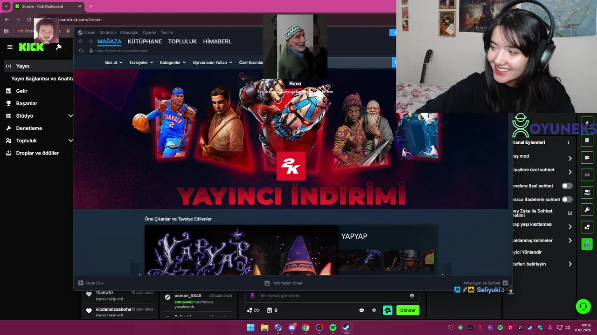Click the document panel icon
The height and width of the screenshot is (335, 597).
click(587, 140)
